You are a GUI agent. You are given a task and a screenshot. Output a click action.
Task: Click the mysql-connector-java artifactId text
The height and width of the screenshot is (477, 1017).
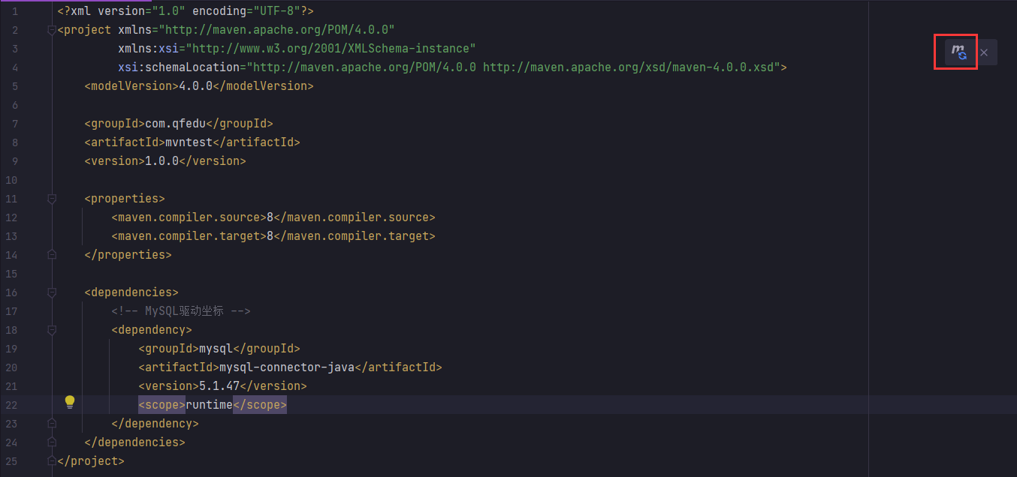tap(286, 367)
